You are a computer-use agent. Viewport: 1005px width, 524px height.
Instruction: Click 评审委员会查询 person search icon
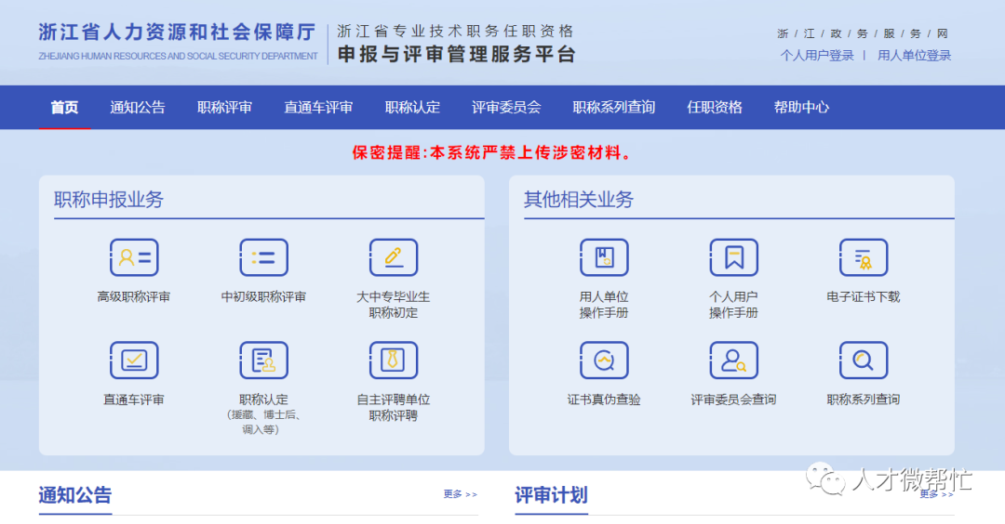click(734, 360)
